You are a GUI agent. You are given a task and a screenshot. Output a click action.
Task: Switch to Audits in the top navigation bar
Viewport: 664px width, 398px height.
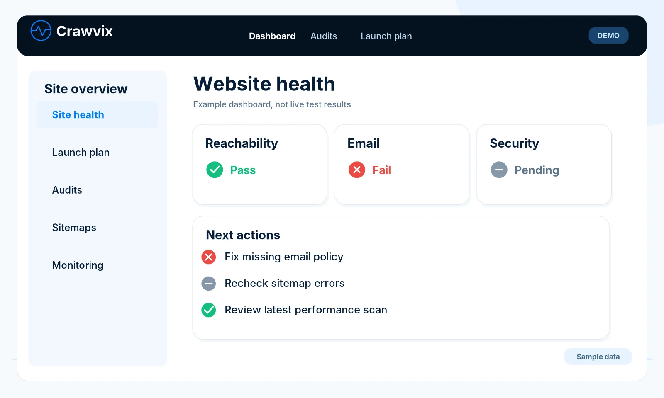[x=324, y=36]
